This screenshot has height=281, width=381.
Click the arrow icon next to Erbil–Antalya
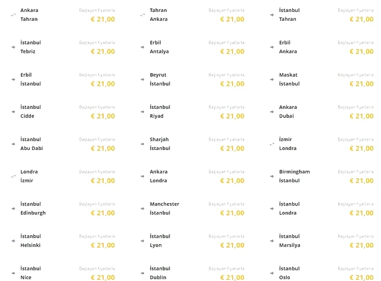point(143,47)
